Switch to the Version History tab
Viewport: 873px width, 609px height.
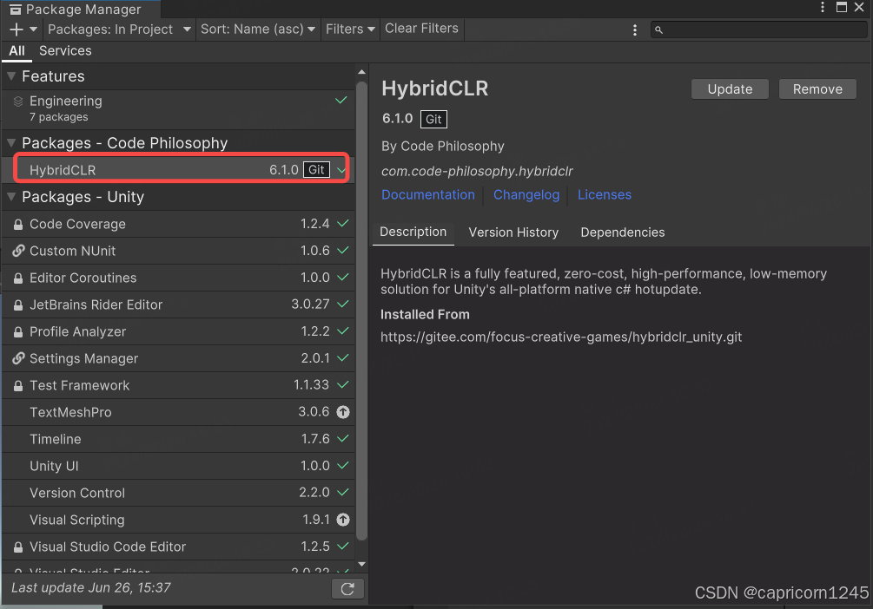[513, 232]
